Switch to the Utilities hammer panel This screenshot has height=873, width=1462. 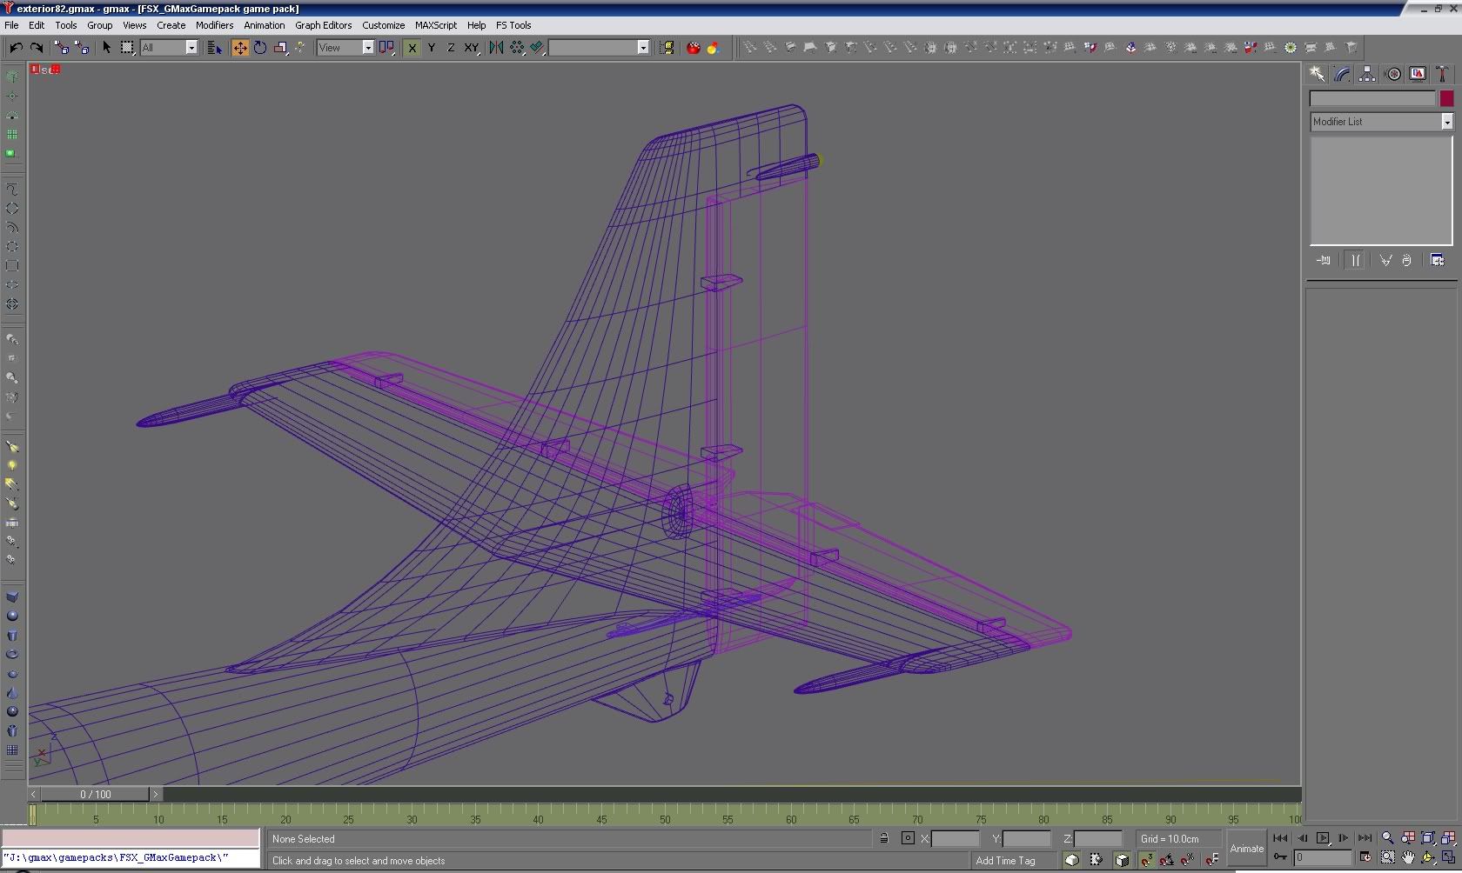[1442, 74]
